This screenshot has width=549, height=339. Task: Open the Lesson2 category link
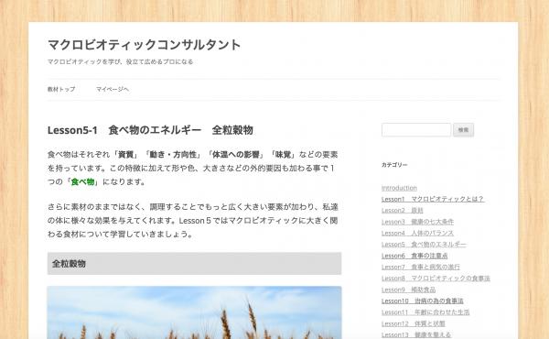click(x=403, y=211)
